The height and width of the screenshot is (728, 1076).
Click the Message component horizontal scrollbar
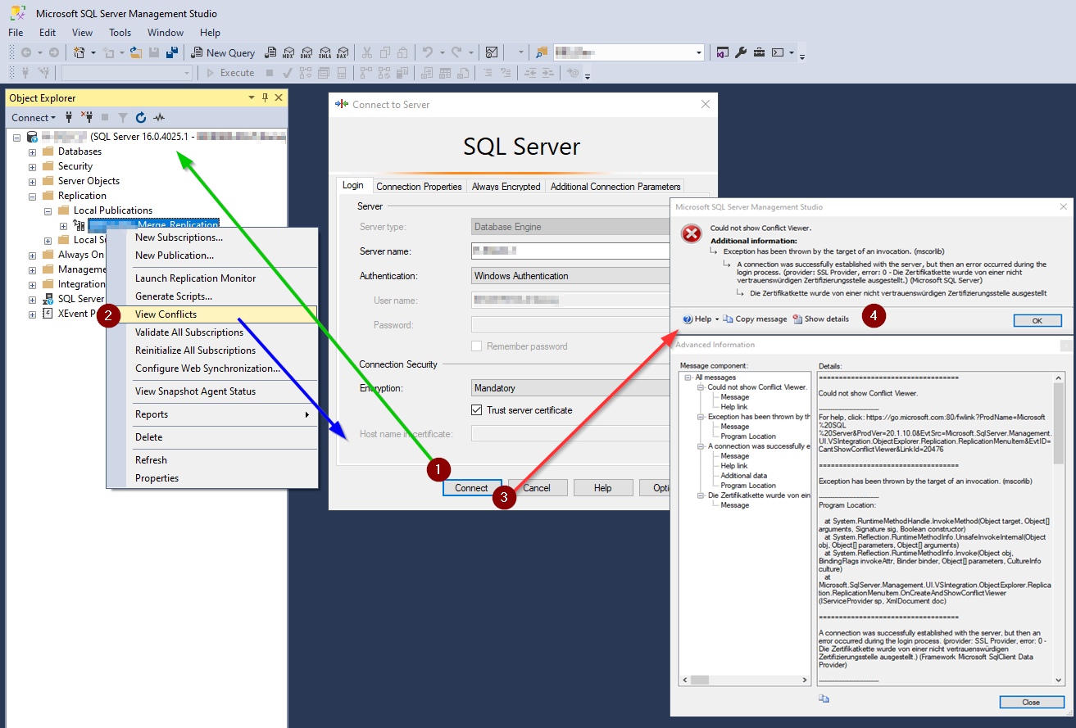click(745, 680)
